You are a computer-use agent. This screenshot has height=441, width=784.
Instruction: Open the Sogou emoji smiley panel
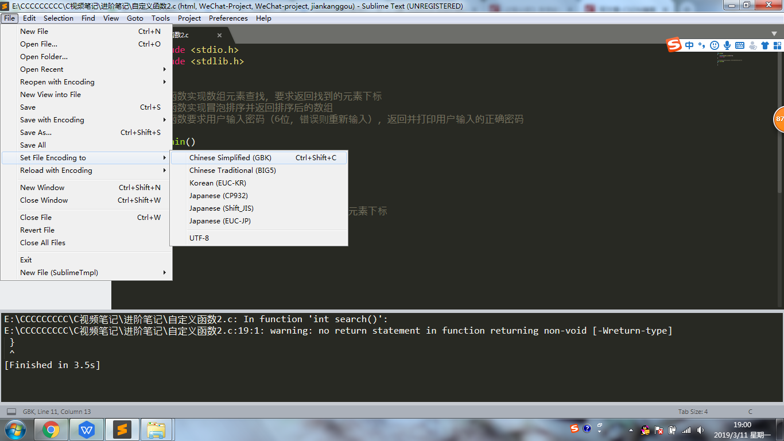click(x=715, y=45)
